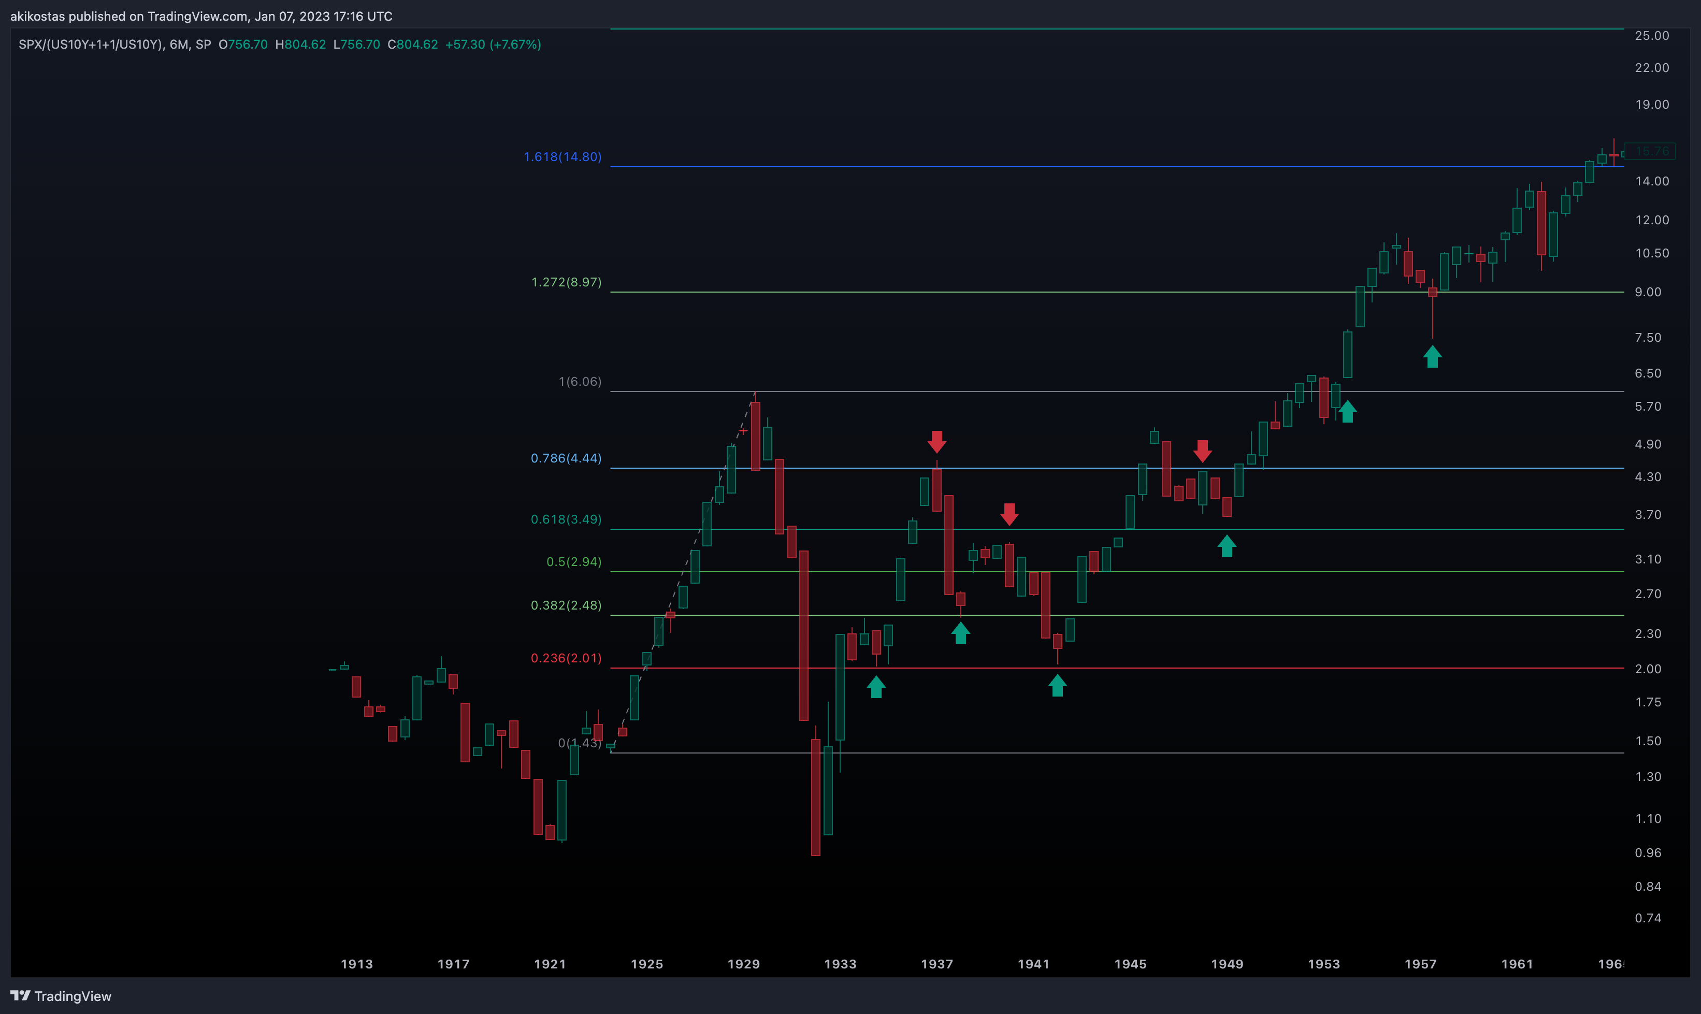
Task: Click 1.50 on the price axis
Action: coord(1648,742)
